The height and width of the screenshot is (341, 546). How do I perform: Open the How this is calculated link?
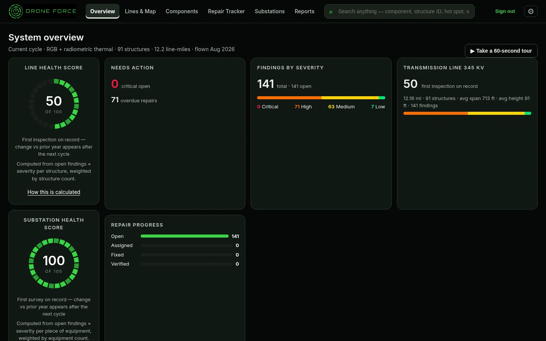pos(54,192)
